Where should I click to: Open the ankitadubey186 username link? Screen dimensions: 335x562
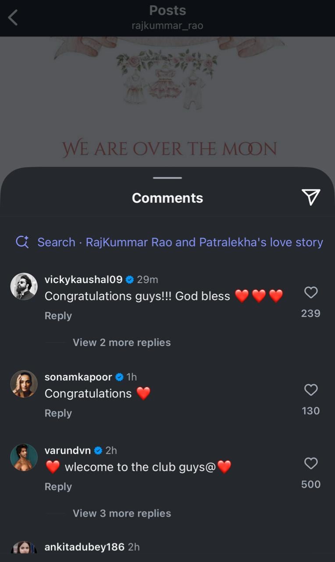pos(84,547)
